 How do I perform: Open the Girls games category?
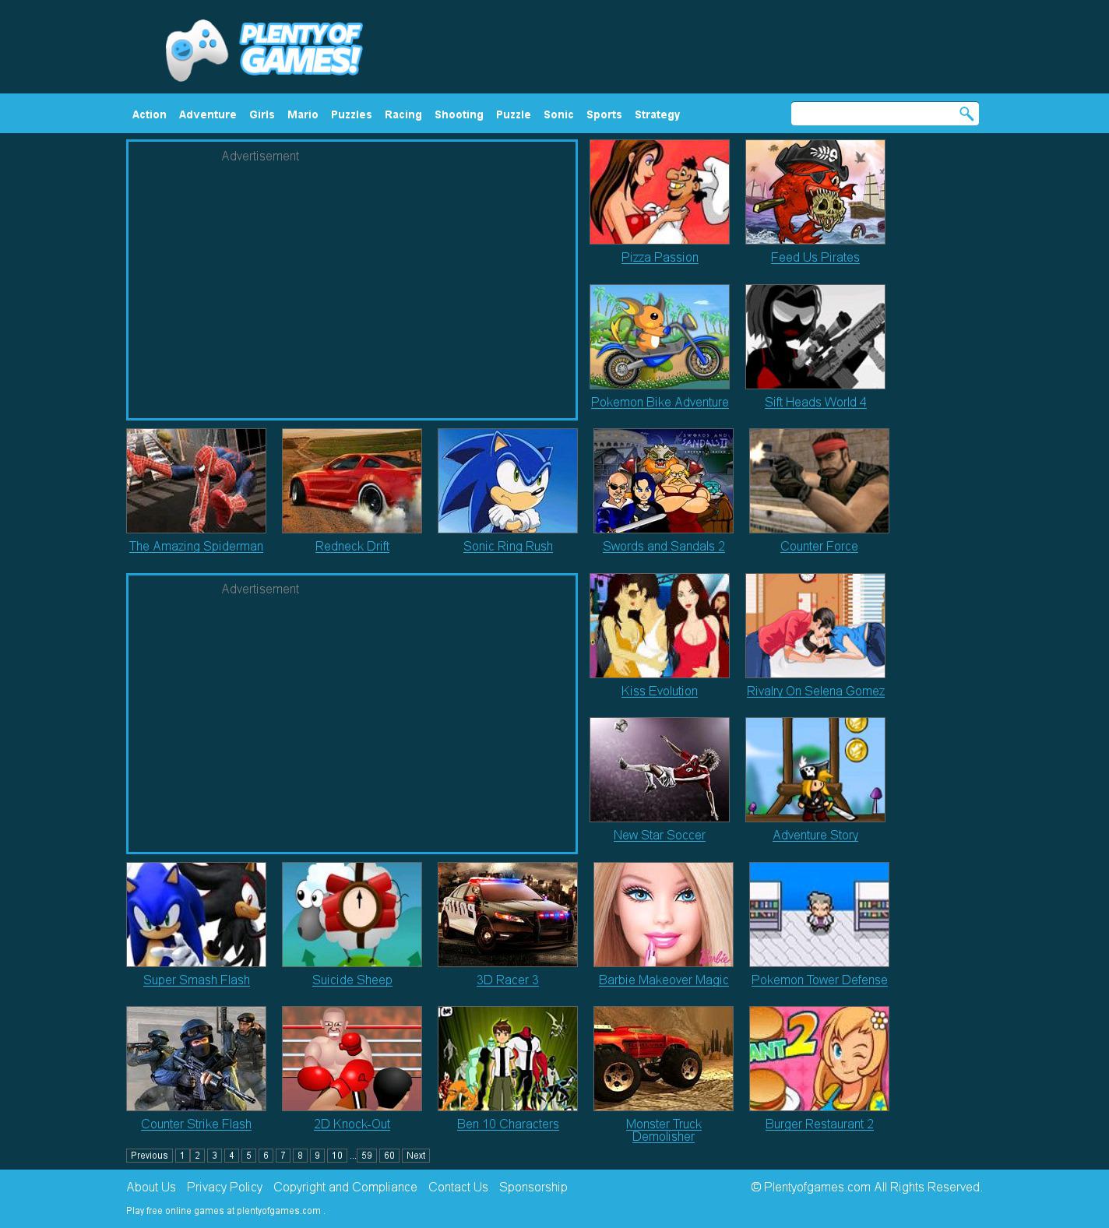[x=262, y=114]
